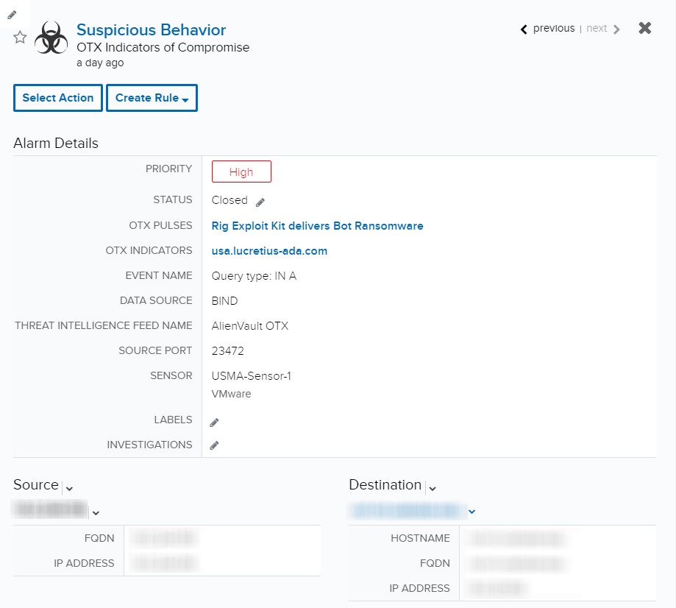Select the USMA-Sensor-1 sensor entry
The width and height of the screenshot is (676, 608).
tap(250, 375)
